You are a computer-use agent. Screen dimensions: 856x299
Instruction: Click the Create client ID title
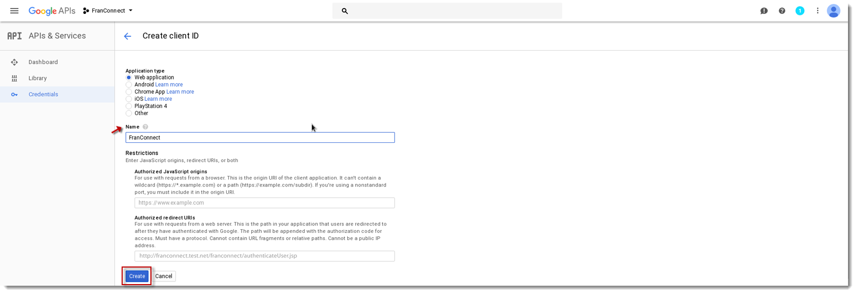point(171,36)
